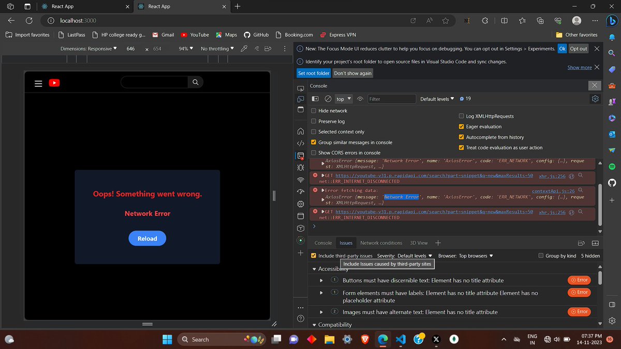Click Don't show again button
621x349 pixels.
click(353, 73)
